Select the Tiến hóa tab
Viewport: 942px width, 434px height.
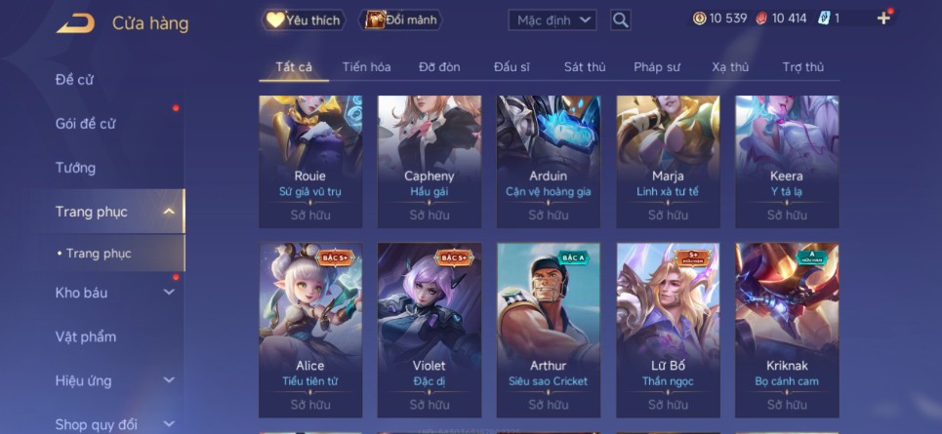pyautogui.click(x=366, y=67)
